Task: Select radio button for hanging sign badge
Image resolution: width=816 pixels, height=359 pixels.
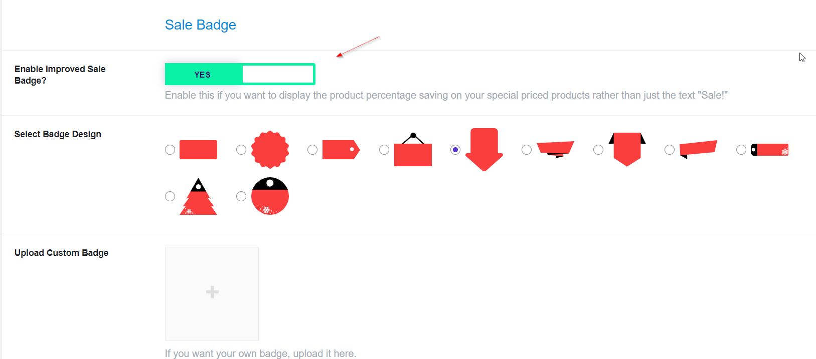Action: 384,150
